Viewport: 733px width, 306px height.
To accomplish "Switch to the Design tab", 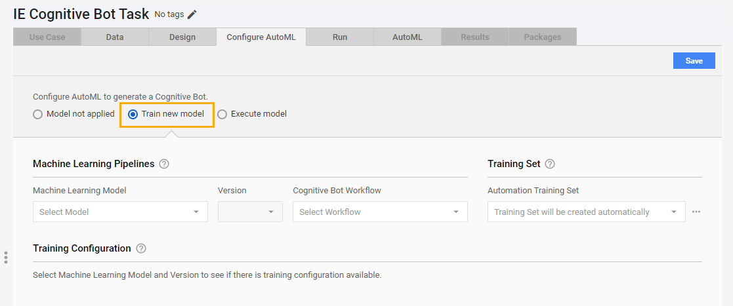I will (x=182, y=37).
